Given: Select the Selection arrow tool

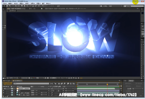Looking at the screenshot, I should pyautogui.click(x=4, y=6).
